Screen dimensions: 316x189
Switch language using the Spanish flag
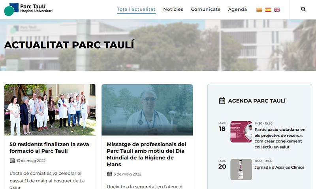(x=268, y=9)
